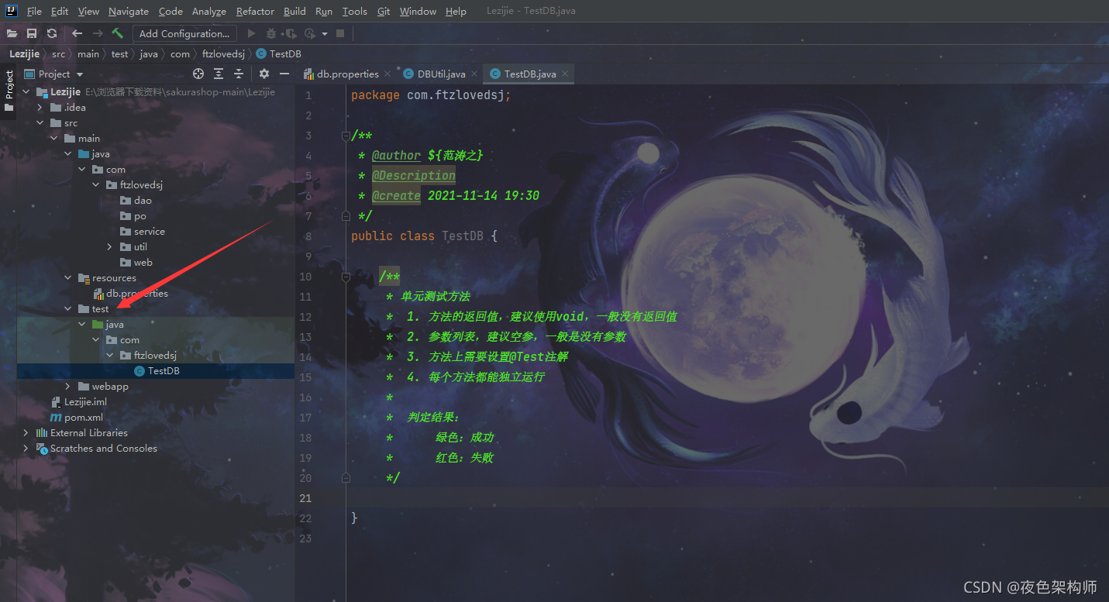This screenshot has height=602, width=1109.
Task: Select the Lezijie.iml file
Action: [x=85, y=401]
